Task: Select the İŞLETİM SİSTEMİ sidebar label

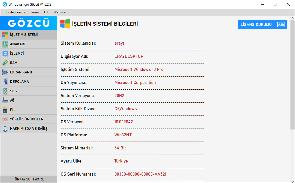Action: (24, 35)
